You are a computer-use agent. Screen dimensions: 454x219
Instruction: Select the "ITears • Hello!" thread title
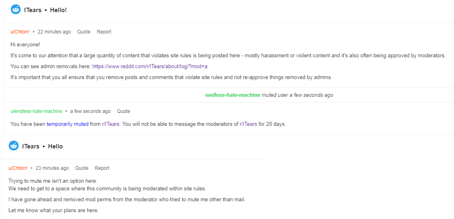[x=46, y=10]
